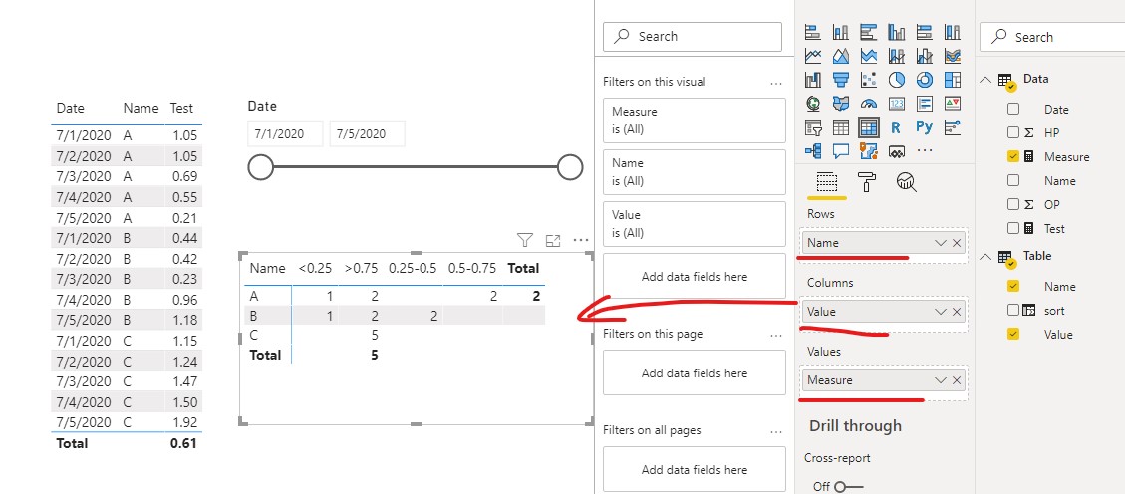This screenshot has width=1125, height=494.
Task: Toggle Cross-report drill through switch
Action: [847, 486]
